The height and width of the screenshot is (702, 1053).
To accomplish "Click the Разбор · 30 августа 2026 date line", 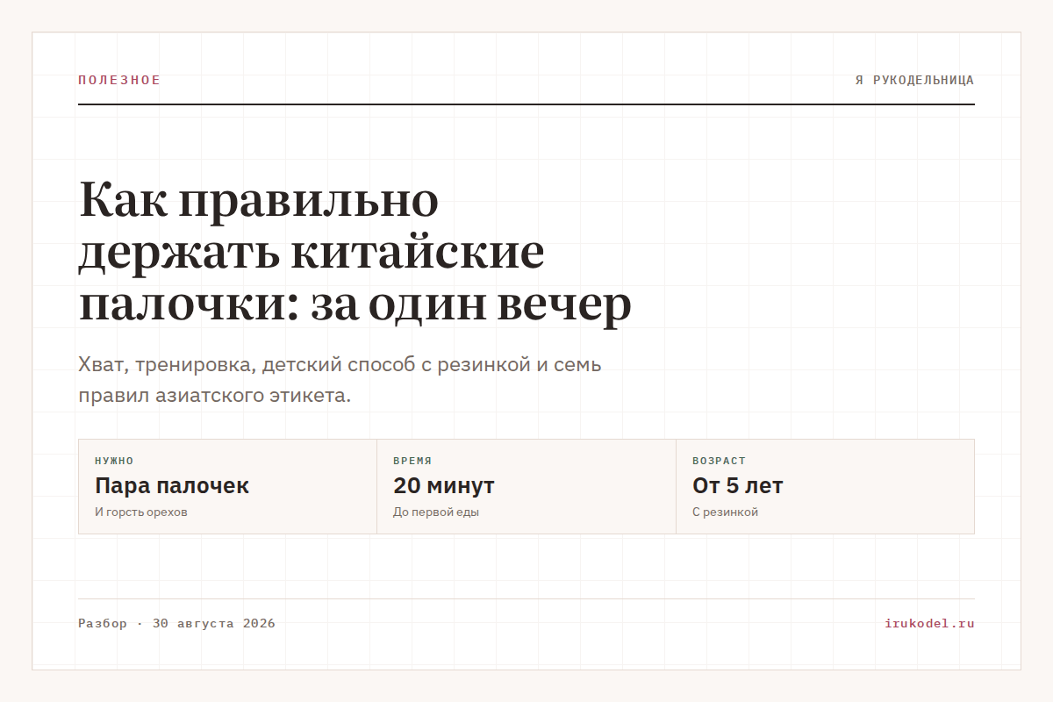I will pyautogui.click(x=176, y=624).
